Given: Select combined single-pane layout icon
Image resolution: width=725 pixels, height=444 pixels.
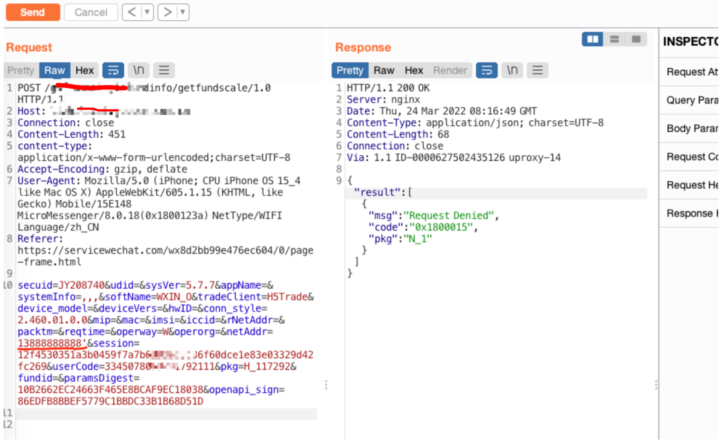Looking at the screenshot, I should tap(636, 40).
